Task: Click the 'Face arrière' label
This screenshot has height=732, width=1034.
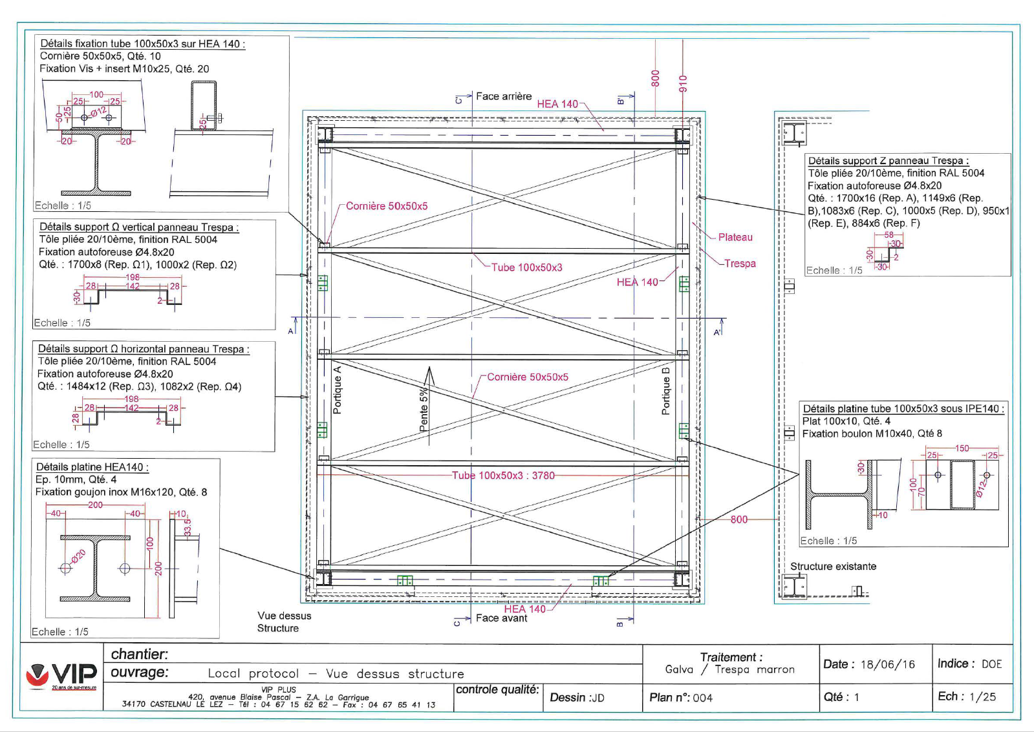Action: pos(504,96)
